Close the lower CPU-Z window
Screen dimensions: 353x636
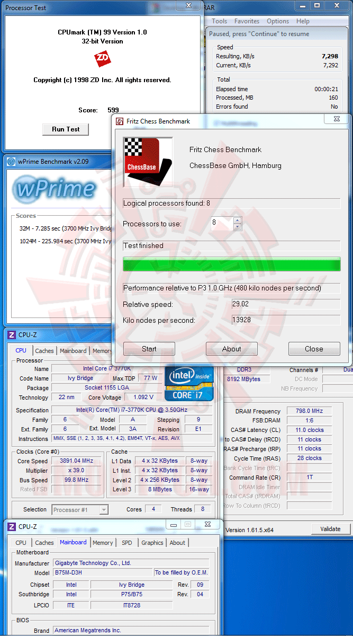tap(206, 524)
